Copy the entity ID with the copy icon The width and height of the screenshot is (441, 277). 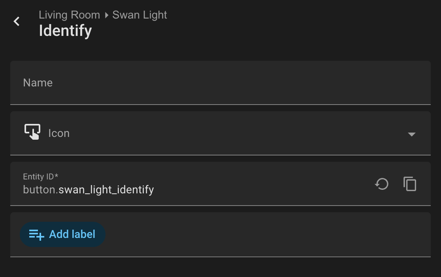410,184
